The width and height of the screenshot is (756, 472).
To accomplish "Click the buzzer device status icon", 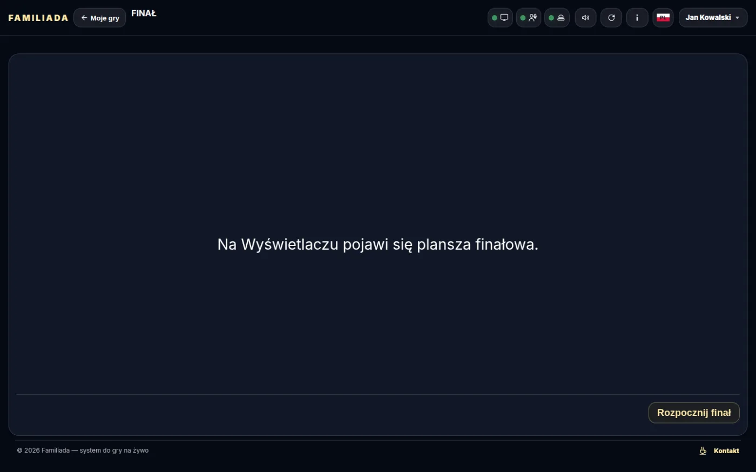I will [557, 18].
